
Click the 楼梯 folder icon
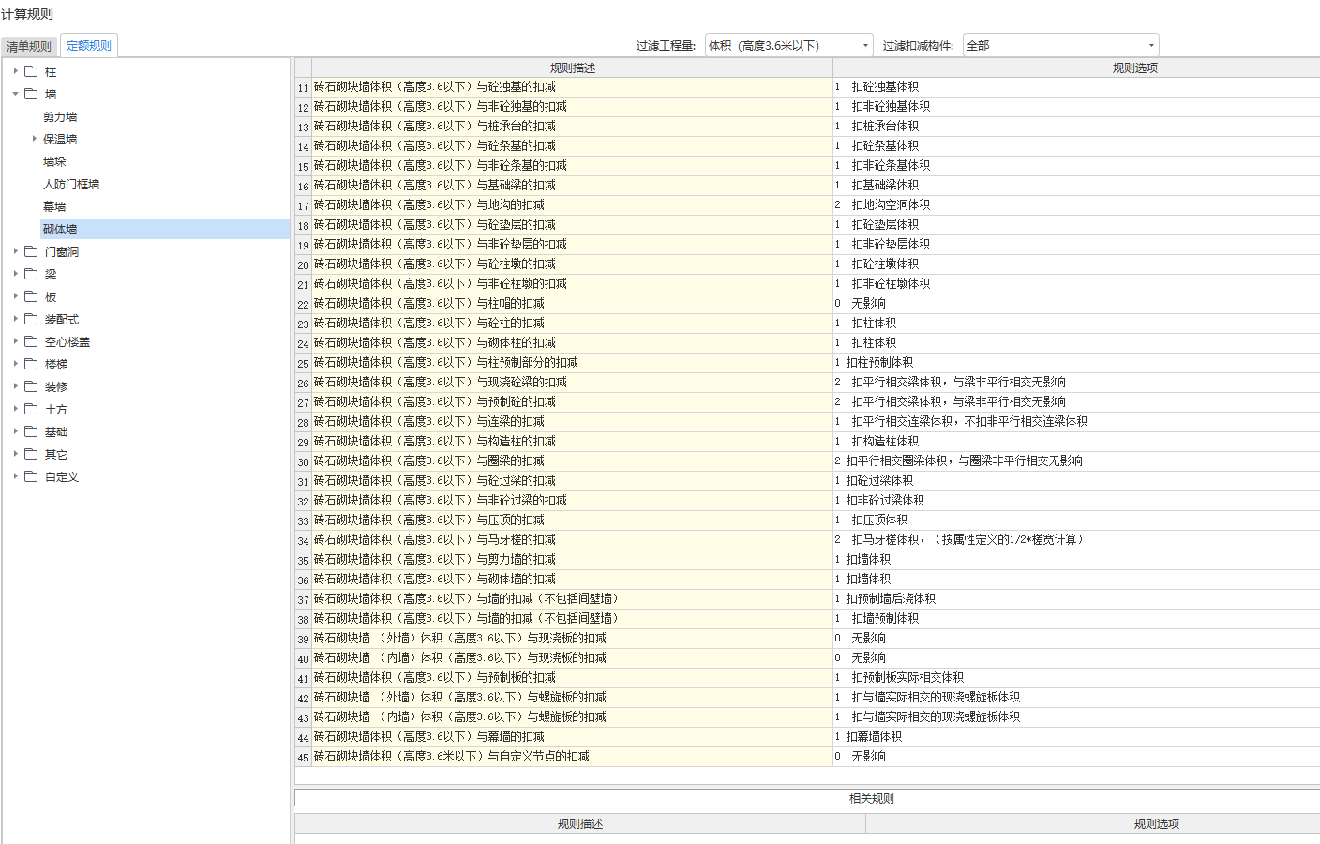click(x=31, y=364)
